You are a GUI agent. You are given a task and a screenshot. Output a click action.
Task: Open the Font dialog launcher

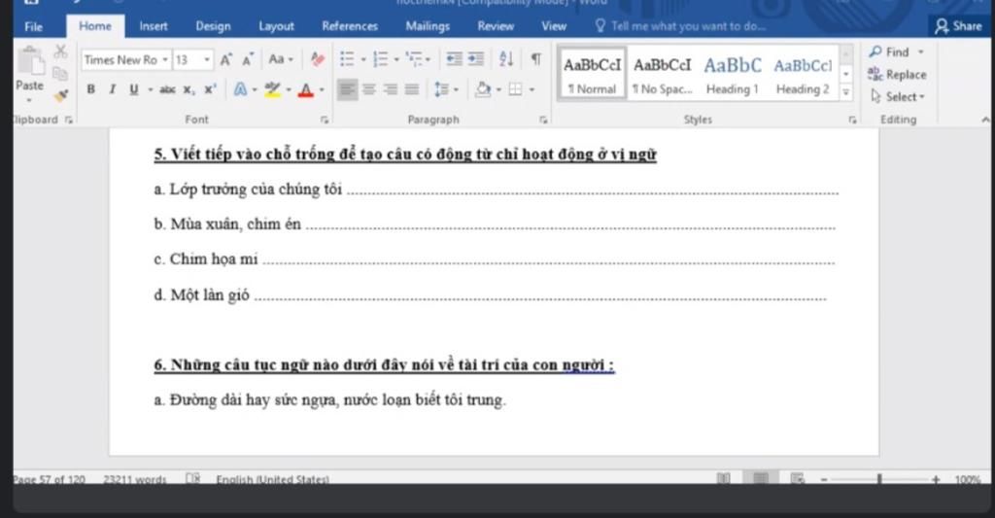click(325, 120)
